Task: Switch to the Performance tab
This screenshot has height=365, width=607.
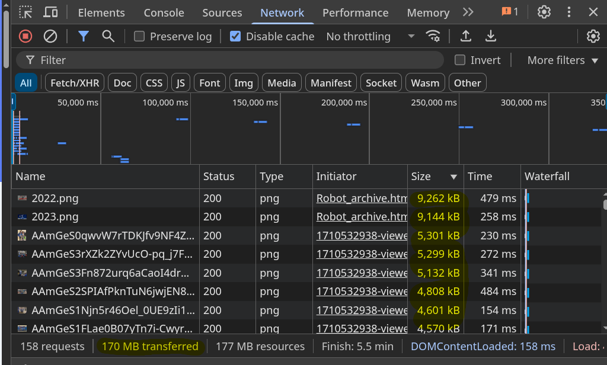Action: 356,13
